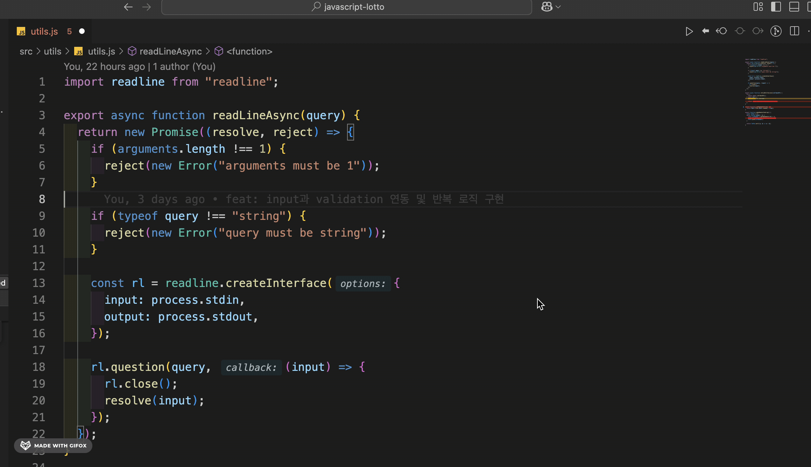Click arguments.length on line 5
Viewport: 811px width, 467px height.
tap(171, 149)
